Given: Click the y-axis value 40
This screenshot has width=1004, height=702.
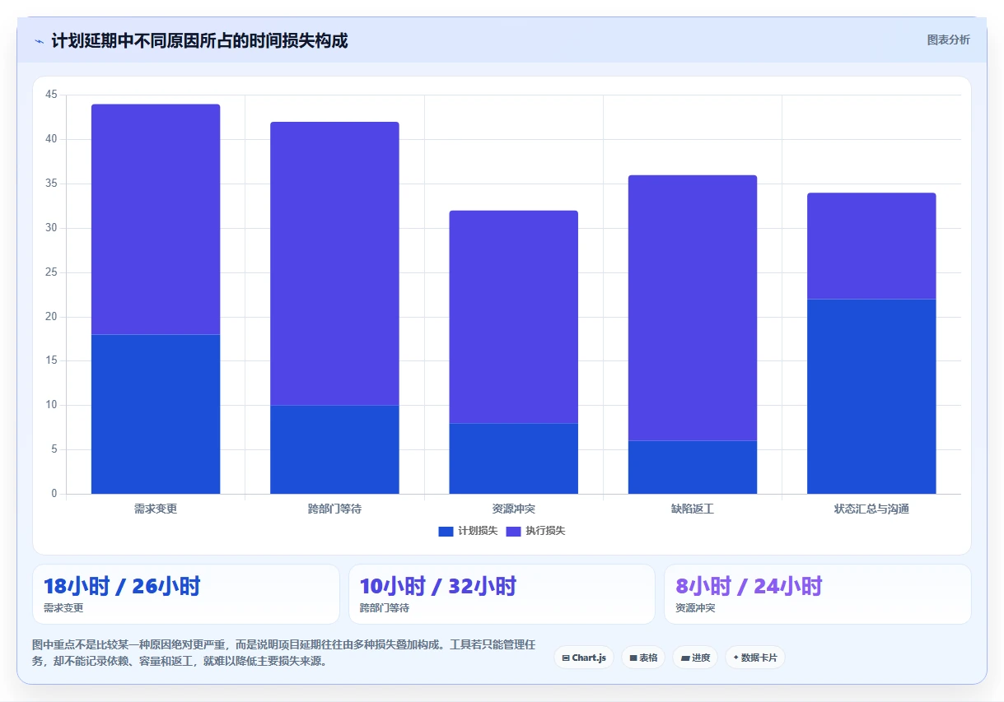Looking at the screenshot, I should click(52, 139).
